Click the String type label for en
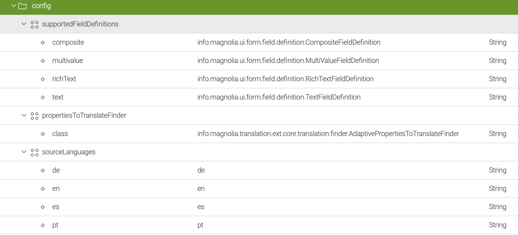 pos(497,189)
